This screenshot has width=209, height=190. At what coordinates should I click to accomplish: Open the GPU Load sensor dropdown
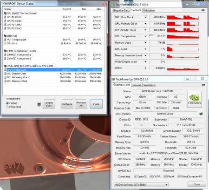pyautogui.click(x=145, y=49)
